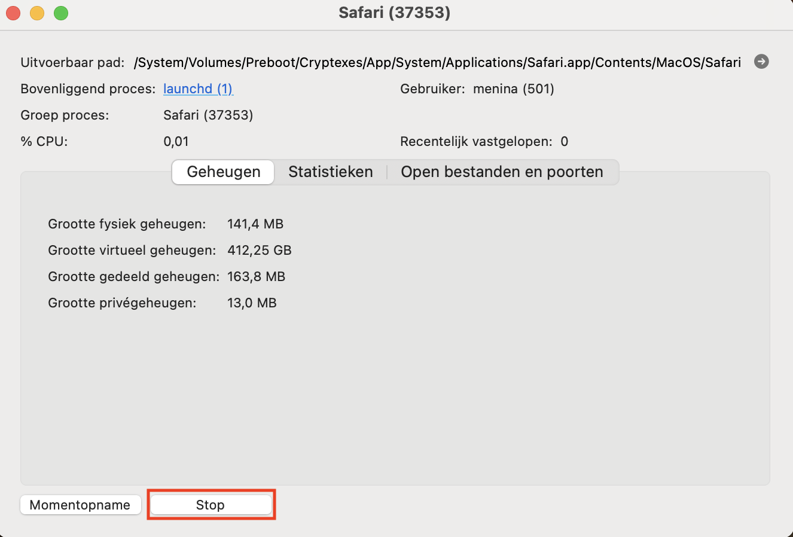Click the Safari (37353) window title

tap(394, 13)
